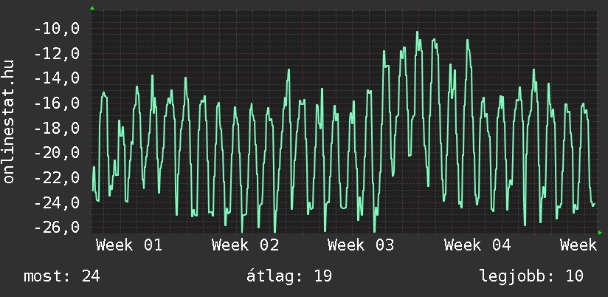Click the -24,0 y-axis label

tap(57, 202)
